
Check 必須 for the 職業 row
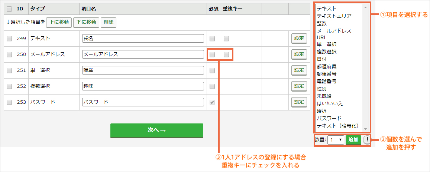tap(212, 70)
